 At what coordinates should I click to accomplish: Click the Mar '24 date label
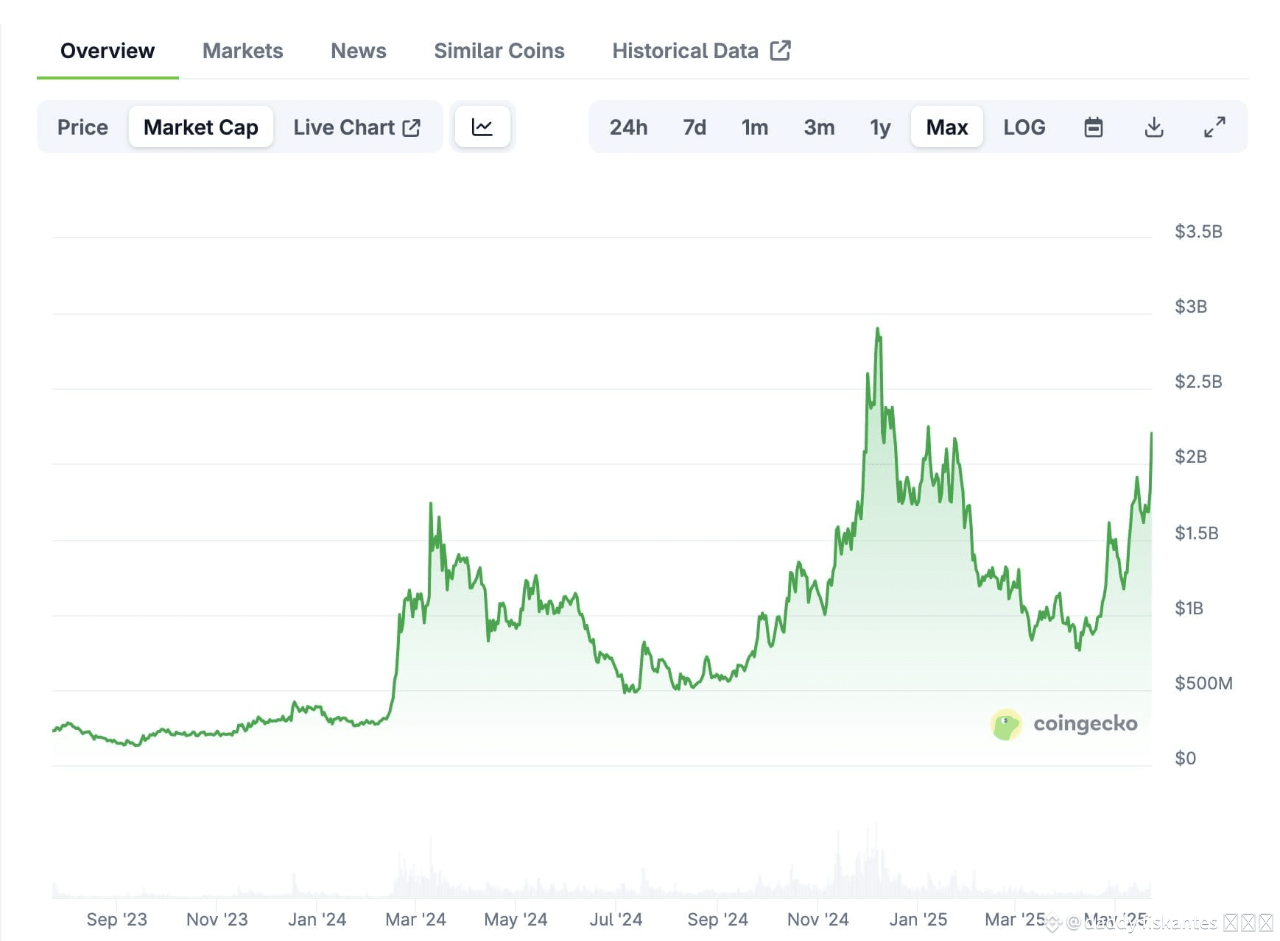[x=415, y=920]
